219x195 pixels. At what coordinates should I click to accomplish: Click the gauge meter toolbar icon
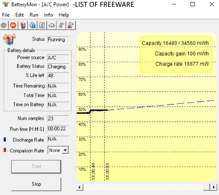pos(52,25)
